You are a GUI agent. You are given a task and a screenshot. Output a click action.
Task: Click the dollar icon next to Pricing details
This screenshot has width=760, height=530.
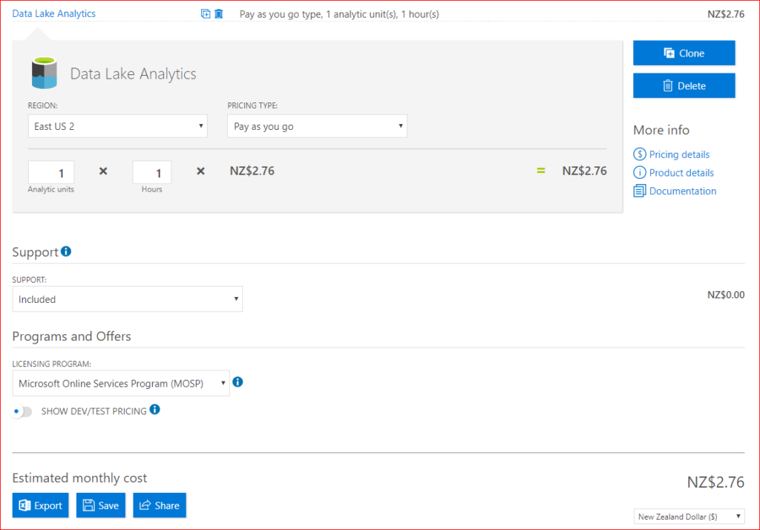point(639,154)
